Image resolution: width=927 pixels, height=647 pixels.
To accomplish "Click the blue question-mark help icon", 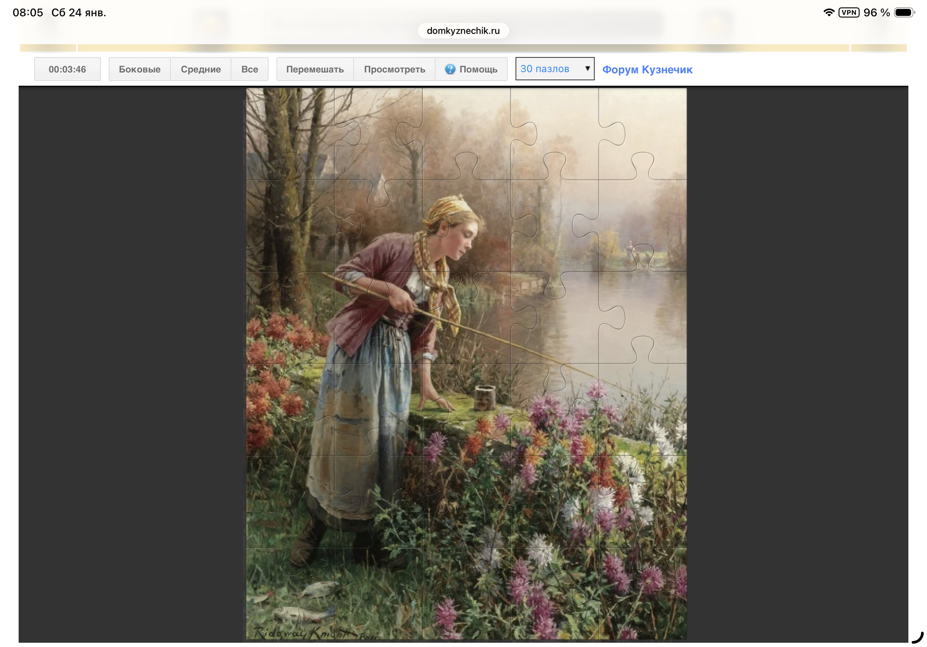I will [450, 69].
